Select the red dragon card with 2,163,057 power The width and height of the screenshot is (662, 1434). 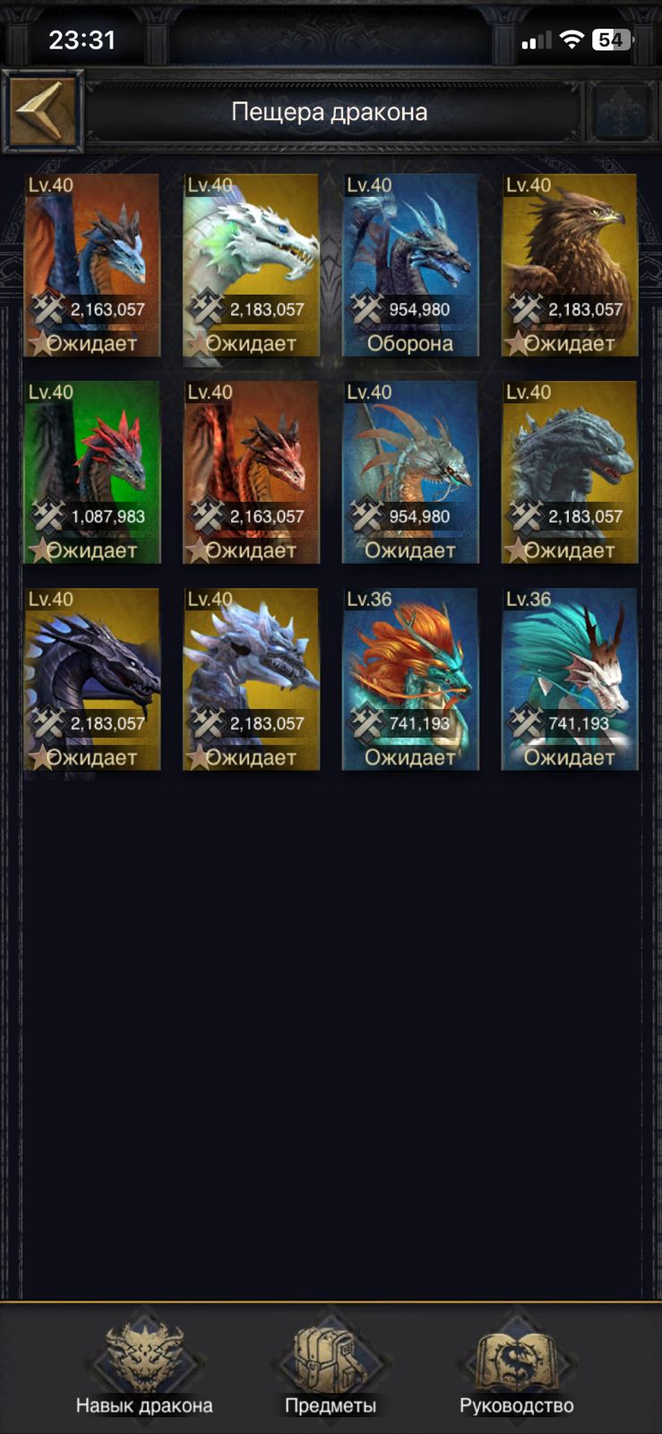[x=251, y=472]
